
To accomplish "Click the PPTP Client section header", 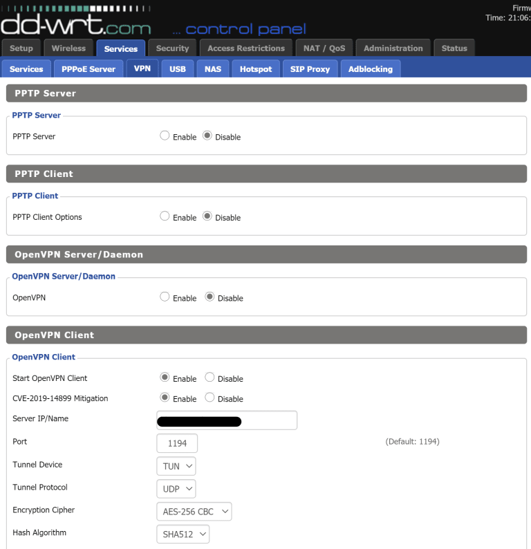I will click(266, 174).
